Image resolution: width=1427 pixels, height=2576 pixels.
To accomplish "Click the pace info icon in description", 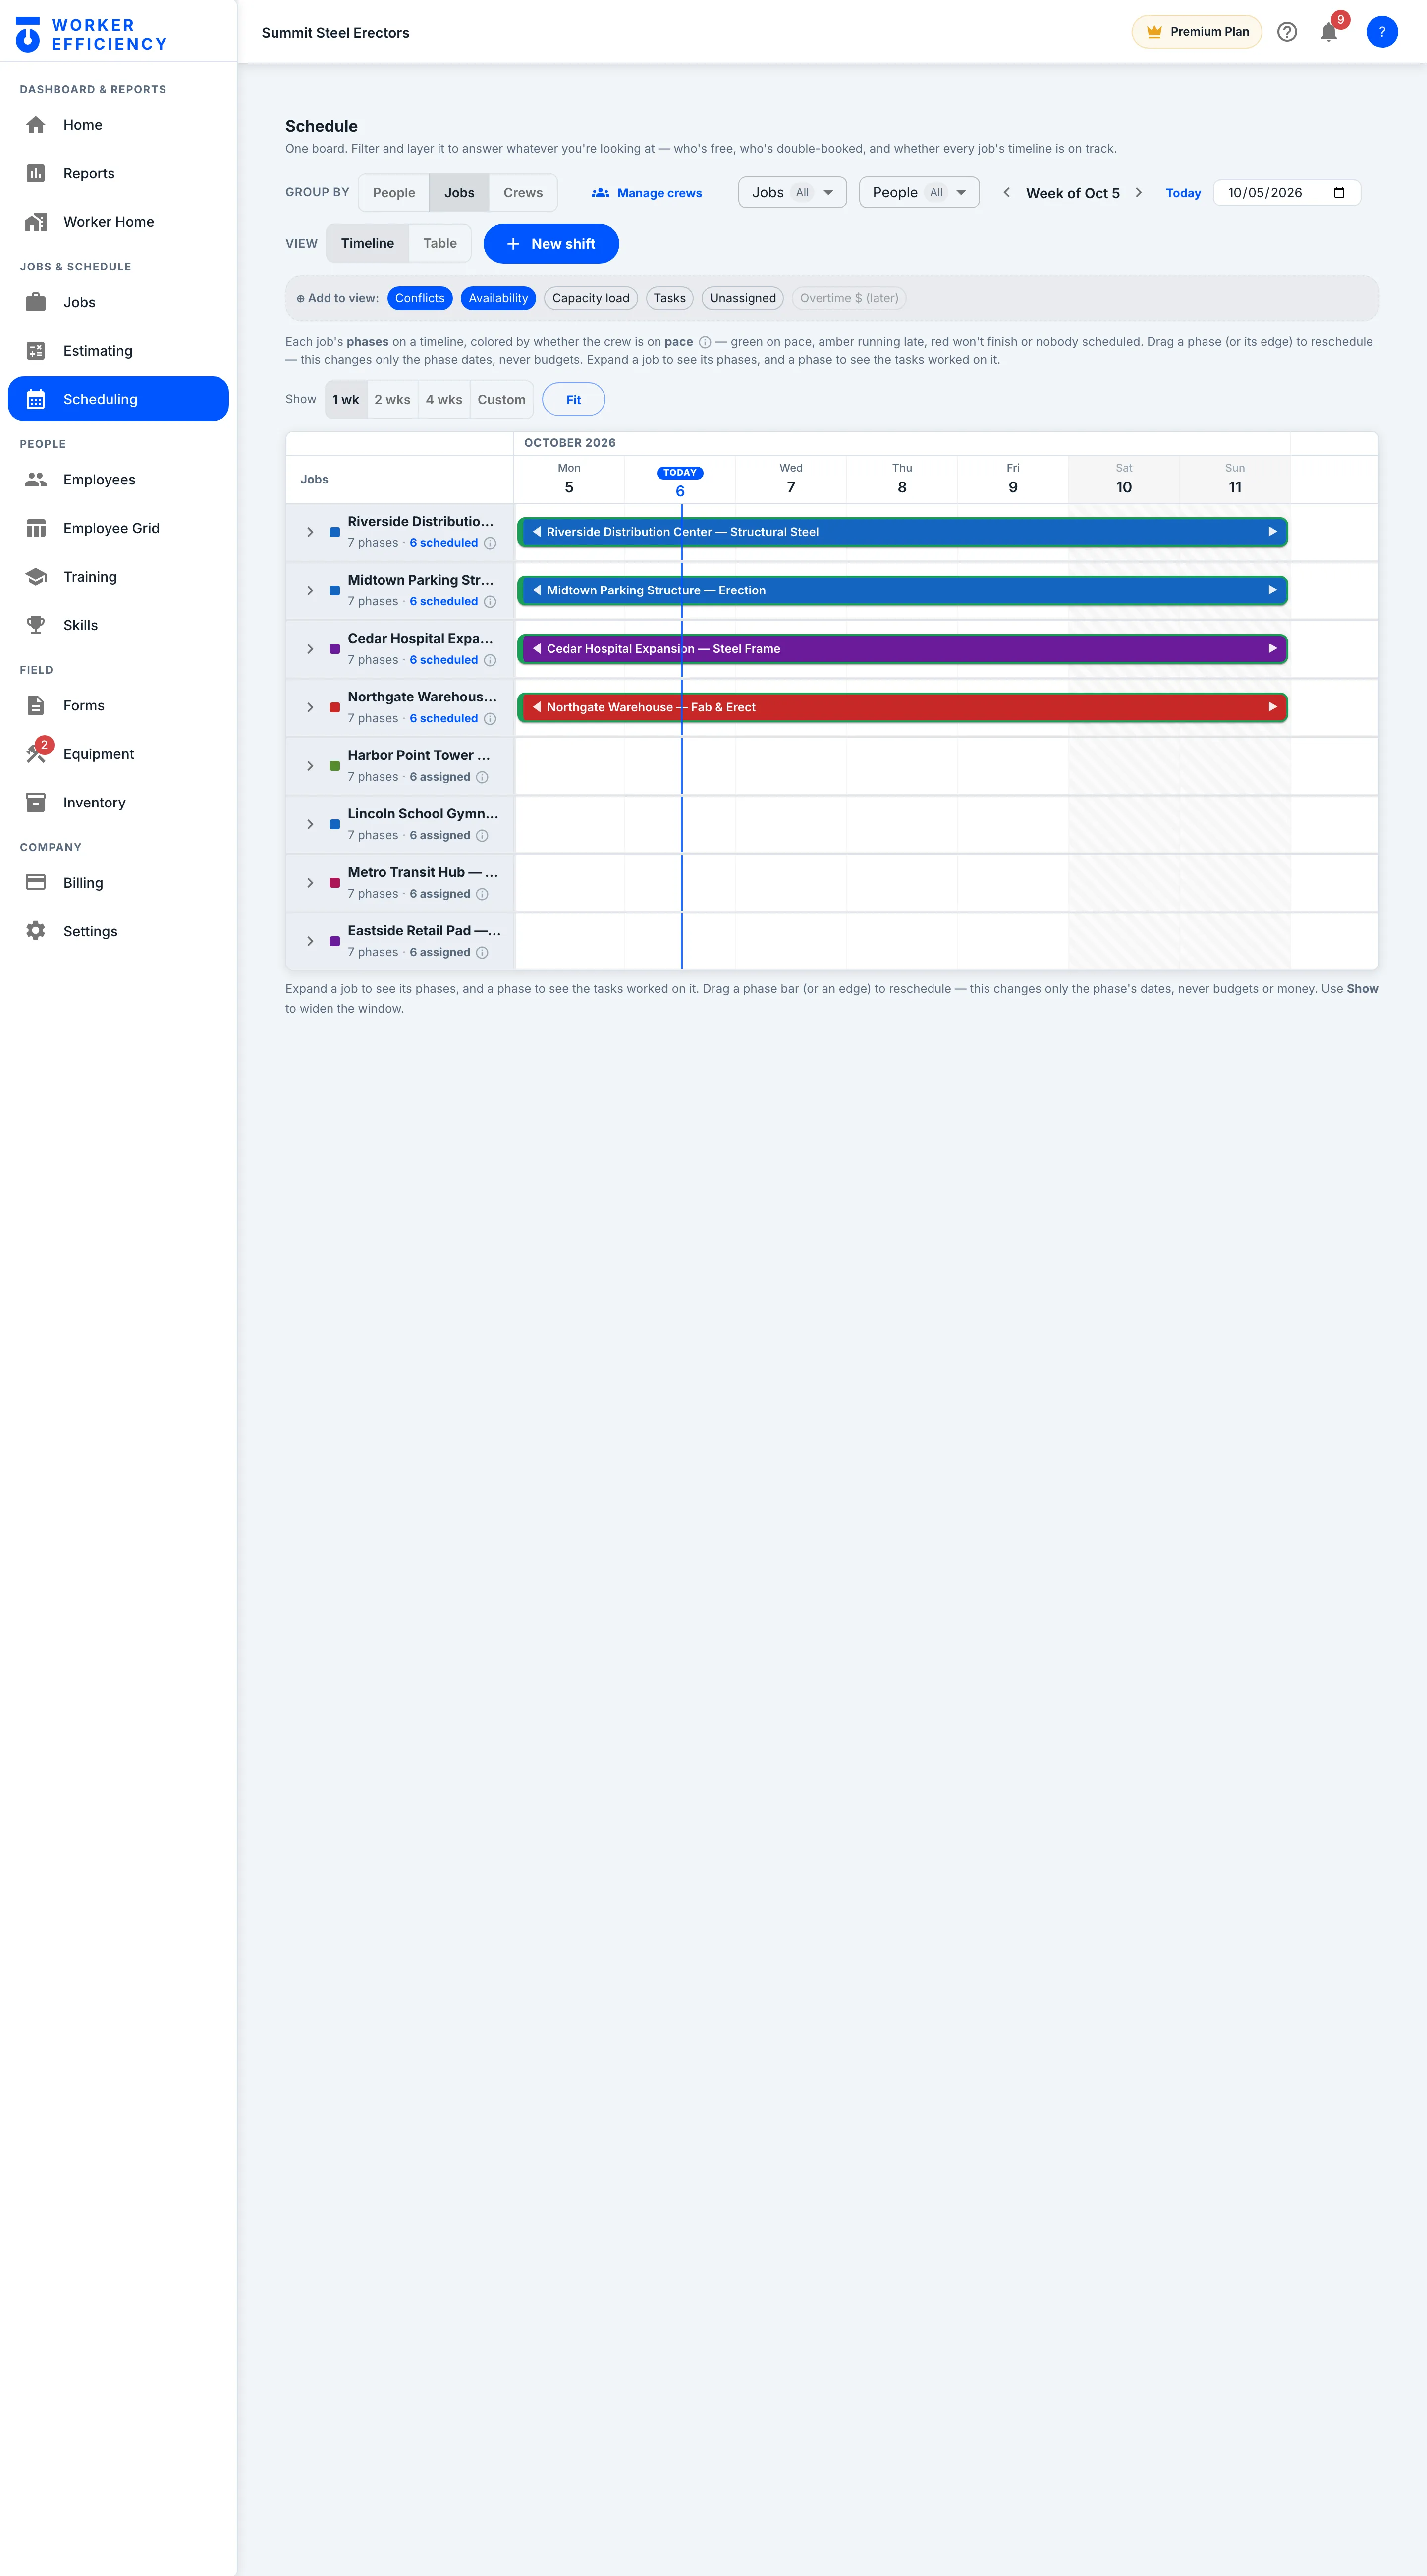I will point(705,342).
